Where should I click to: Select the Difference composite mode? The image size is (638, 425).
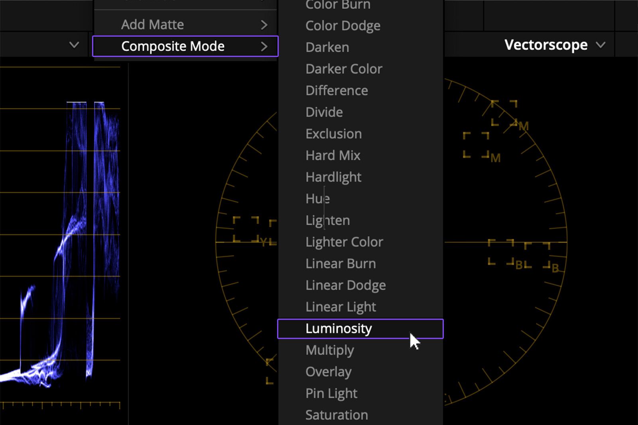[336, 90]
